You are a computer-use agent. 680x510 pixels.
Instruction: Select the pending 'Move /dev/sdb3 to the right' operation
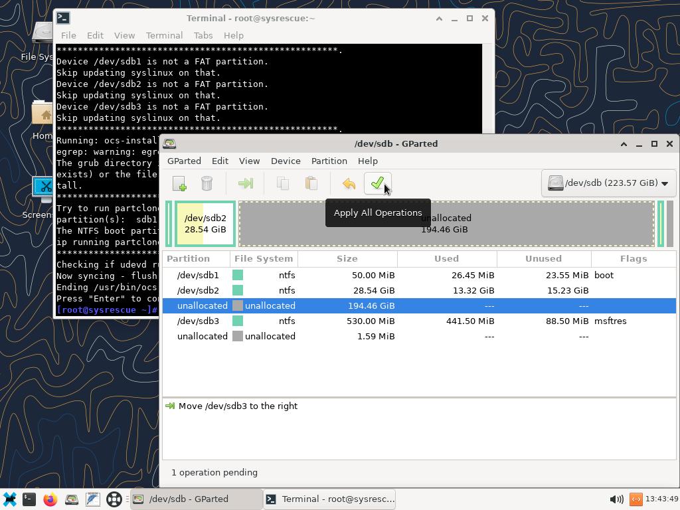coord(238,406)
